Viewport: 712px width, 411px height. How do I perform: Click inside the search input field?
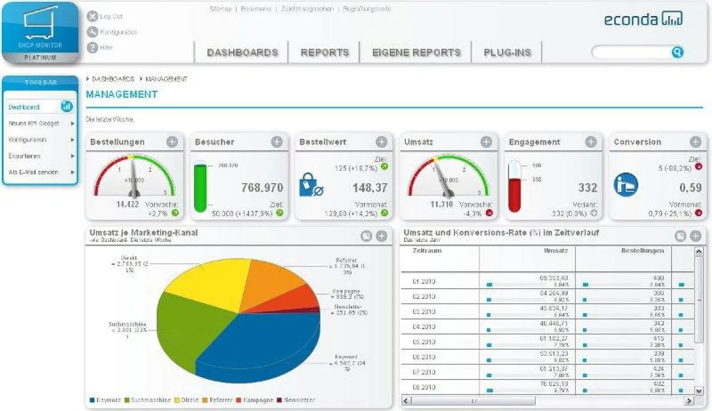629,52
